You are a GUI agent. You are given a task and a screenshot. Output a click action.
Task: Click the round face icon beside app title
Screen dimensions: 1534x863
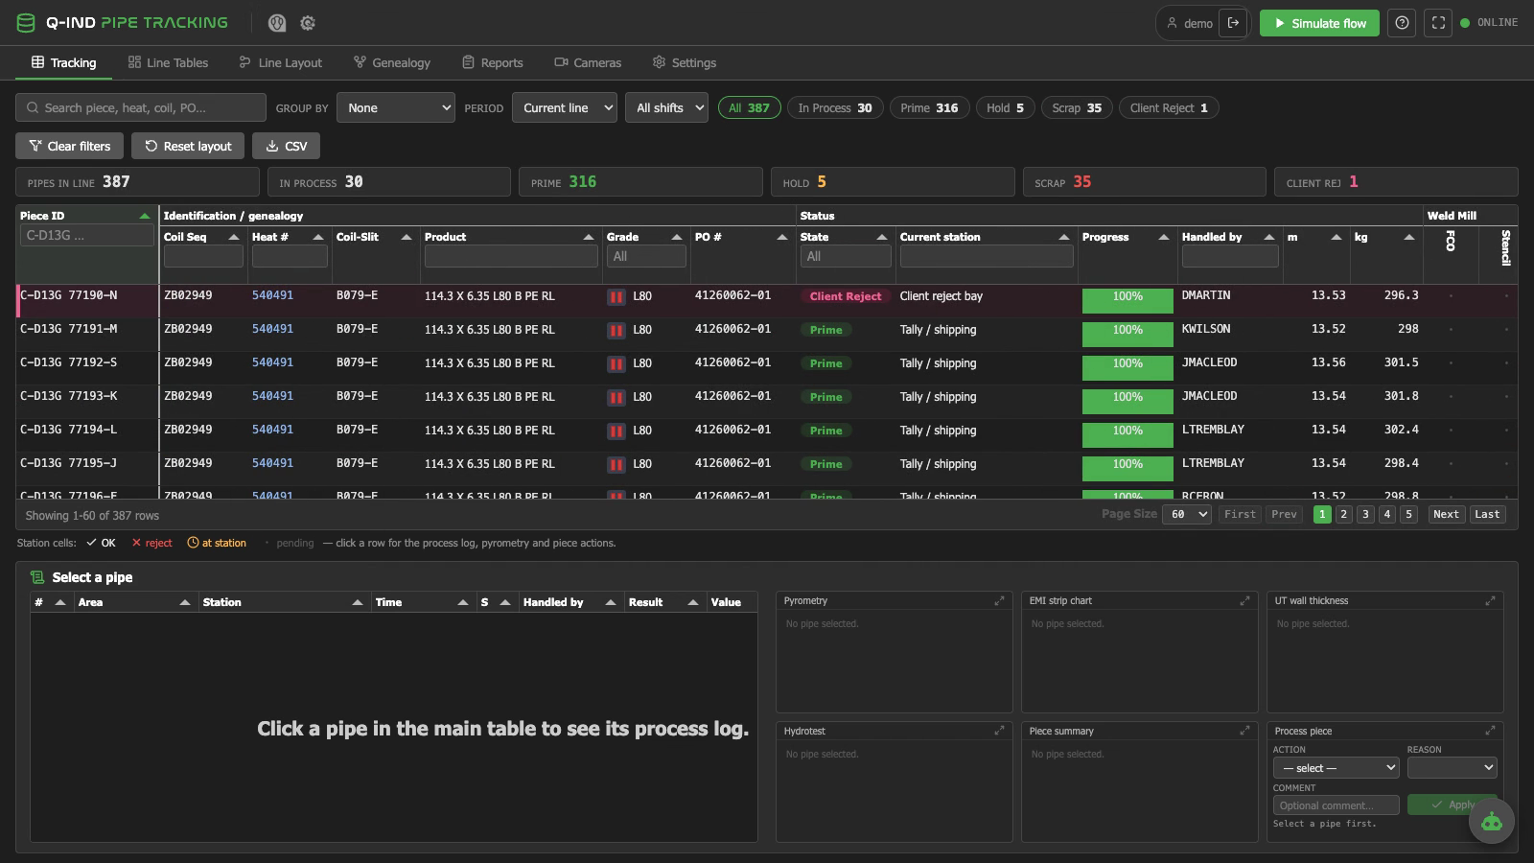click(277, 23)
